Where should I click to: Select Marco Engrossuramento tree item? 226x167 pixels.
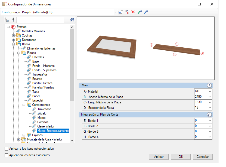(x=53, y=131)
